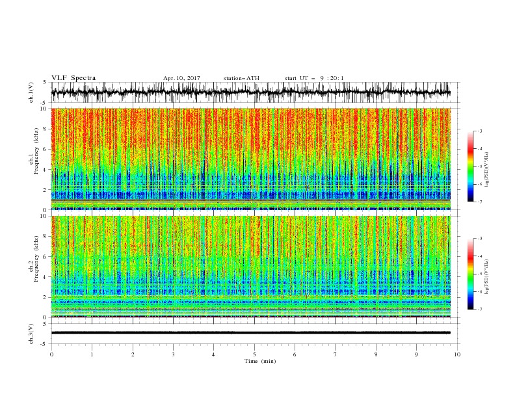The width and height of the screenshot is (515, 398).
Task: Click the 'Time (min)' axis label
Action: 260,361
